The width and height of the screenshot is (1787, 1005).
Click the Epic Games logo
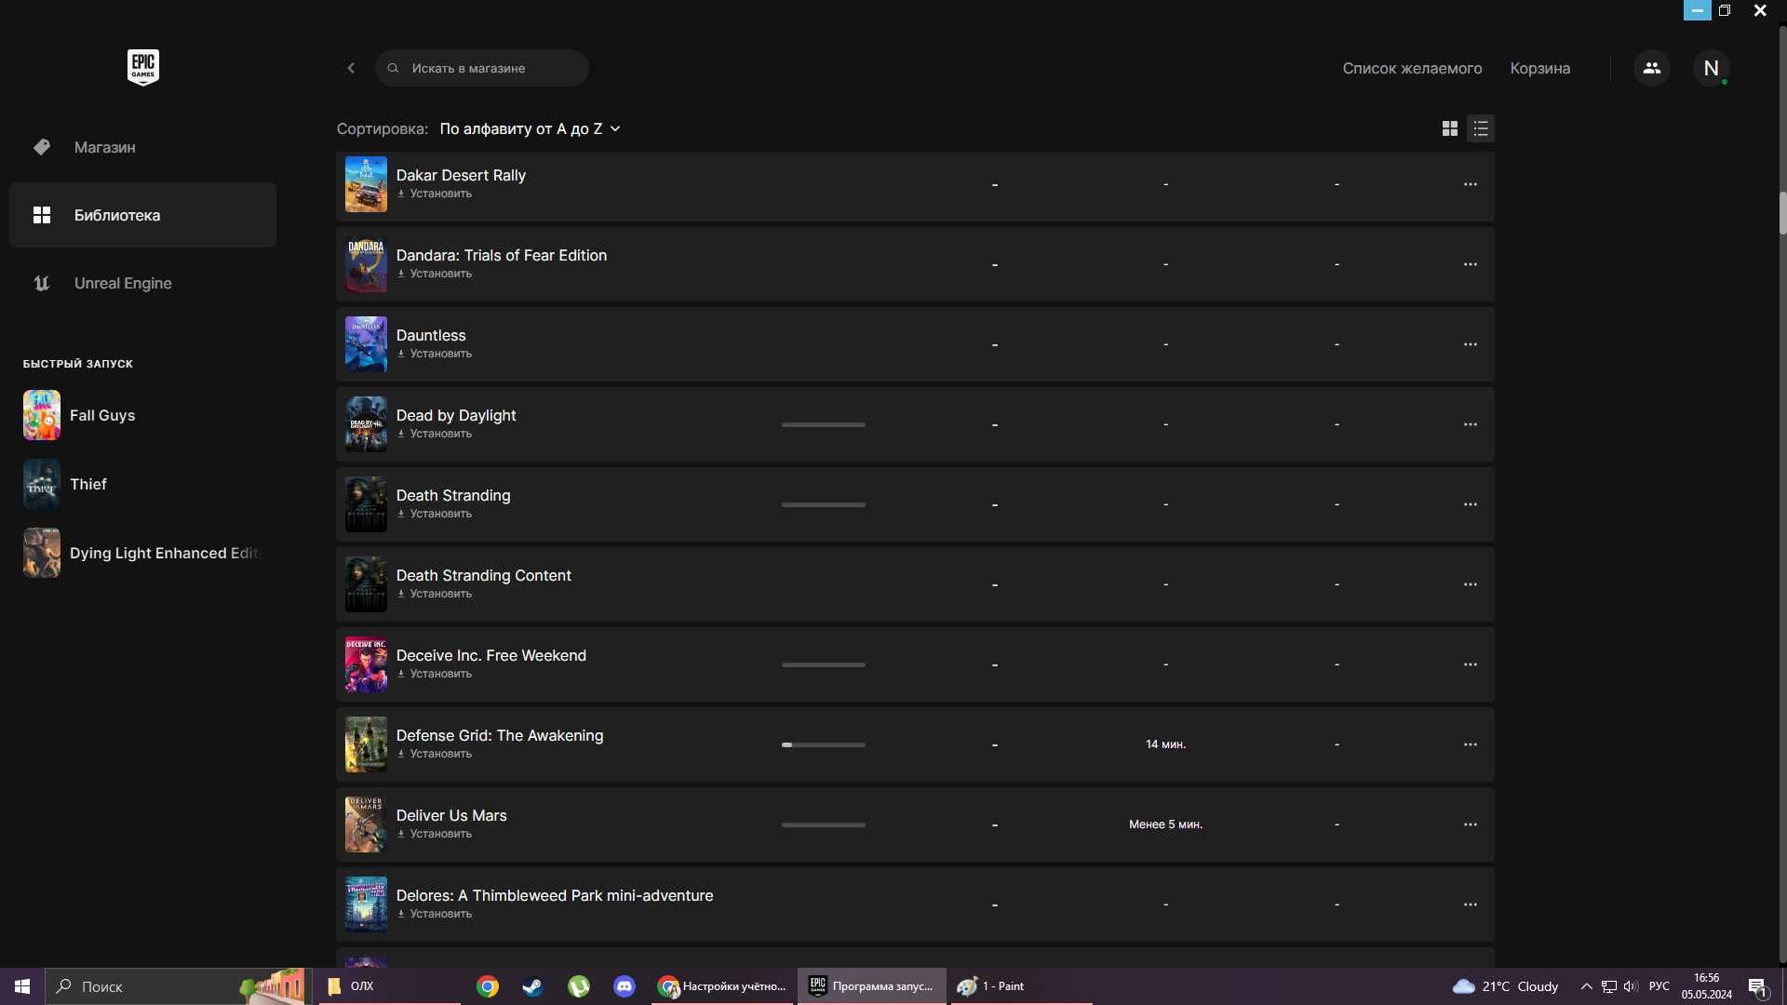(143, 67)
